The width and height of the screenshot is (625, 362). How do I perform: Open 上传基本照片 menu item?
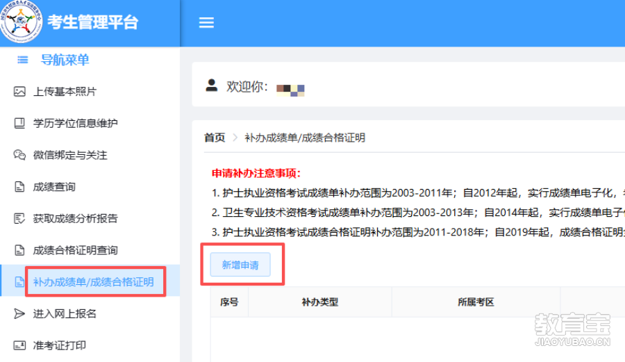[90, 91]
